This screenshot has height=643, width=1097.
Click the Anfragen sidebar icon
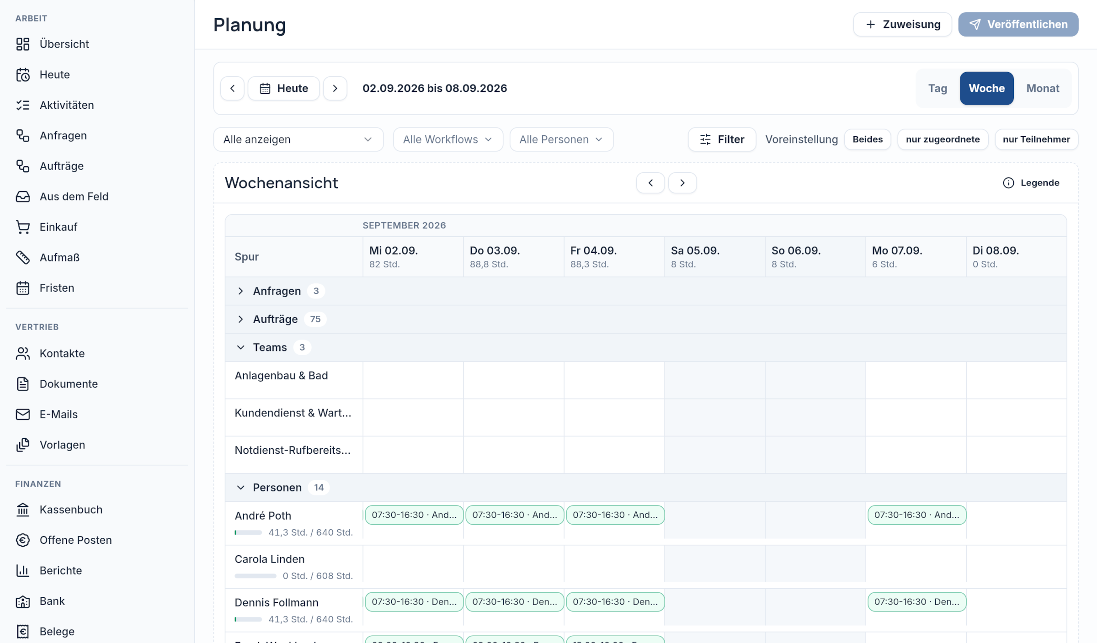23,135
